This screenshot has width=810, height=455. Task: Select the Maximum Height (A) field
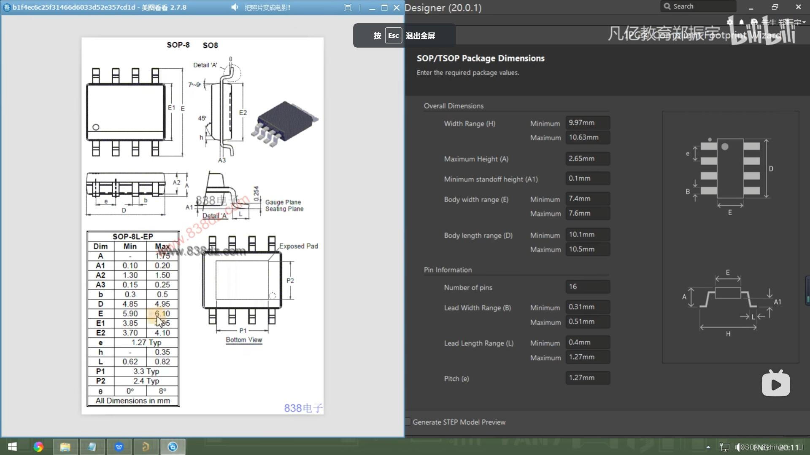click(587, 159)
